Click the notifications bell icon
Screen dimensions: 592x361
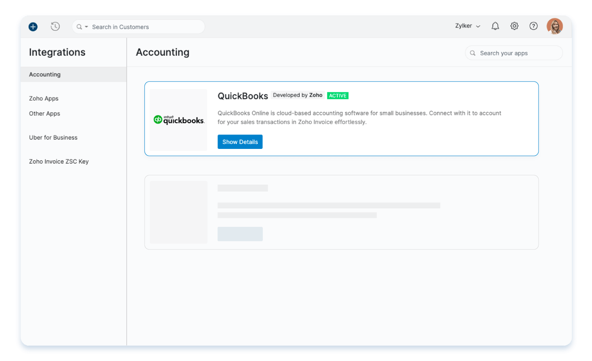(495, 26)
